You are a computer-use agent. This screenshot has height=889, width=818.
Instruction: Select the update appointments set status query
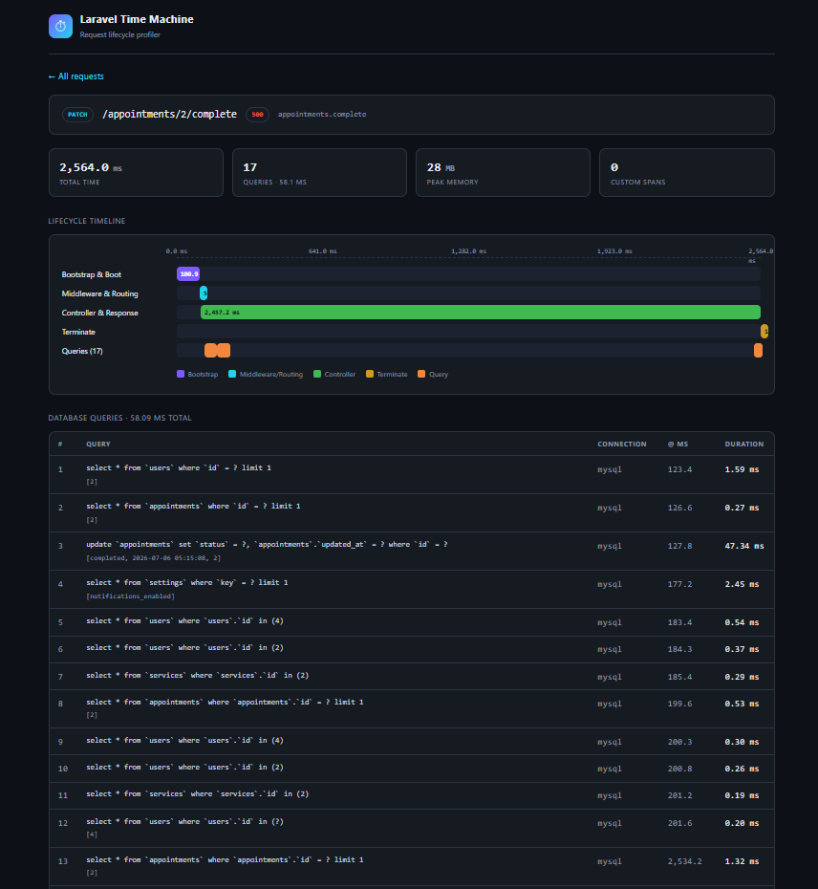click(412, 552)
